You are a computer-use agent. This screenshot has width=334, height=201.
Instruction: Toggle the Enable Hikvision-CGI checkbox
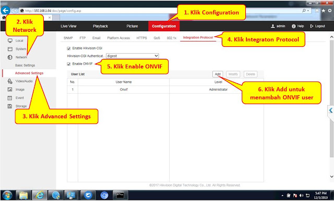(x=68, y=48)
